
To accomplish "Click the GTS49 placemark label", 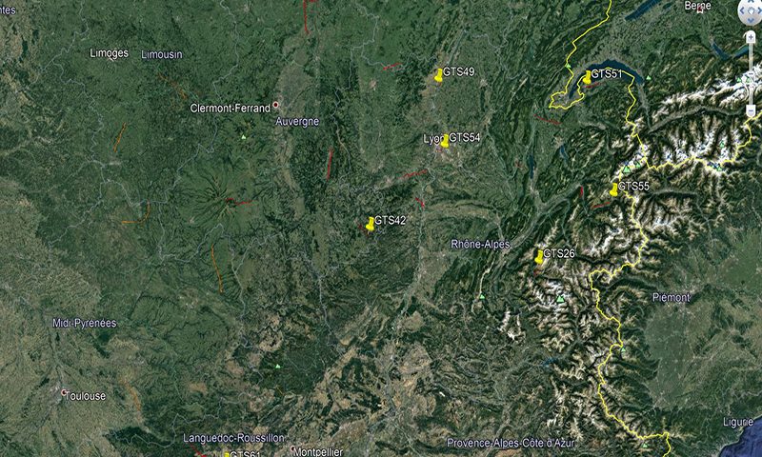I will (459, 71).
